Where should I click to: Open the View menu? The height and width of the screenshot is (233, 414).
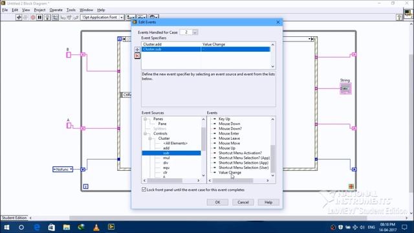(x=26, y=10)
